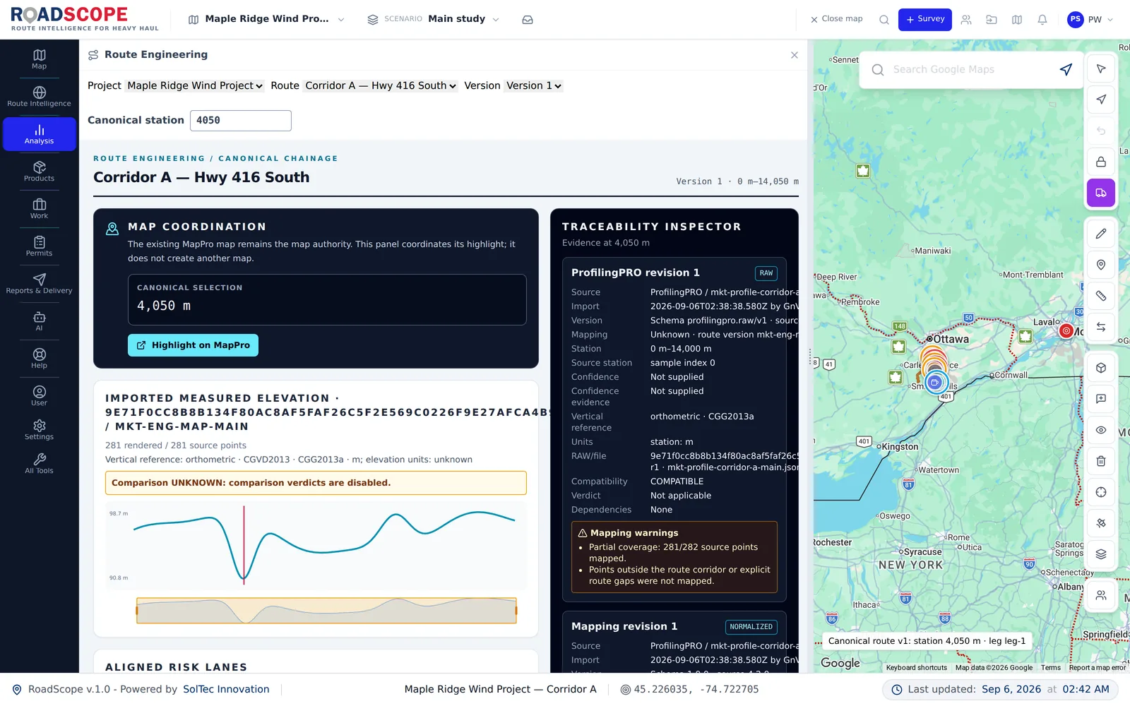The image size is (1130, 706).
Task: Click the Comparison UNKNOWN warning banner
Action: tap(316, 483)
